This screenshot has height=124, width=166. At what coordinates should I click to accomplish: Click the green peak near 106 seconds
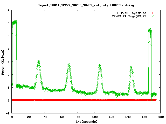(100, 65)
